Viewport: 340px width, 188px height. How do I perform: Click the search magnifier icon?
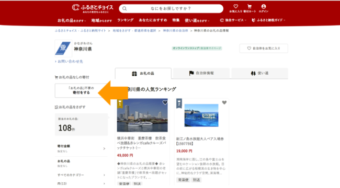pyautogui.click(x=124, y=9)
